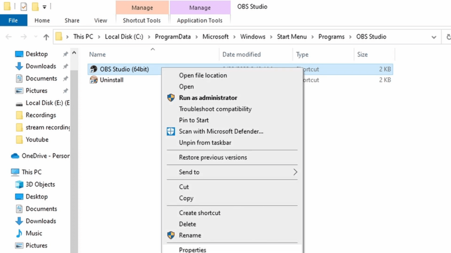Select Pin to Start
The width and height of the screenshot is (451, 253).
[x=194, y=120]
